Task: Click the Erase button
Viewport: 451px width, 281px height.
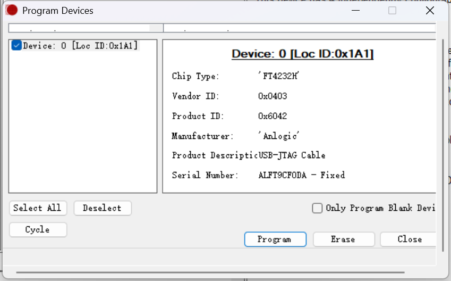Action: 344,239
